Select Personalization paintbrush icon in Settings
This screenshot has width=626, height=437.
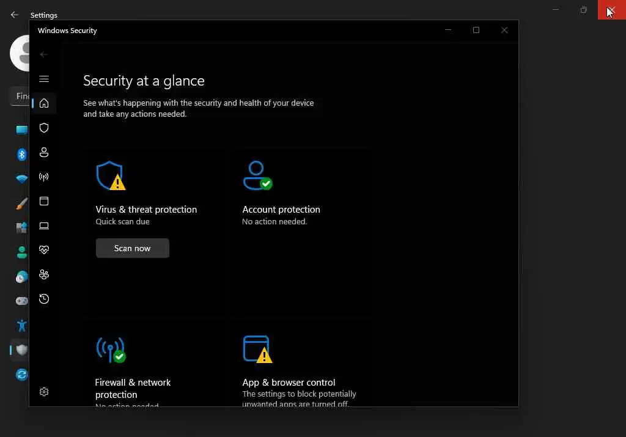(x=22, y=204)
